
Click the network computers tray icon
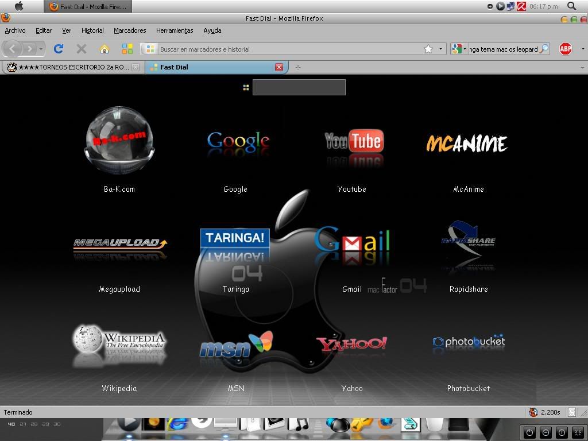click(510, 6)
